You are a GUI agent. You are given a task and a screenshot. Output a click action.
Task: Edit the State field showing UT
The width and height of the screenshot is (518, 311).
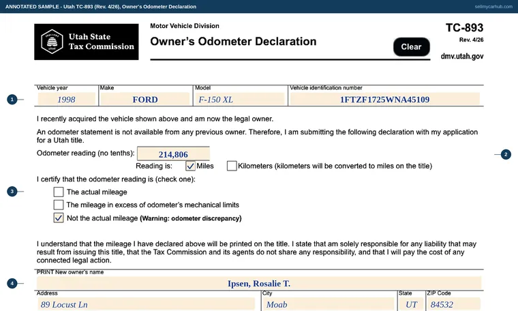(x=412, y=304)
